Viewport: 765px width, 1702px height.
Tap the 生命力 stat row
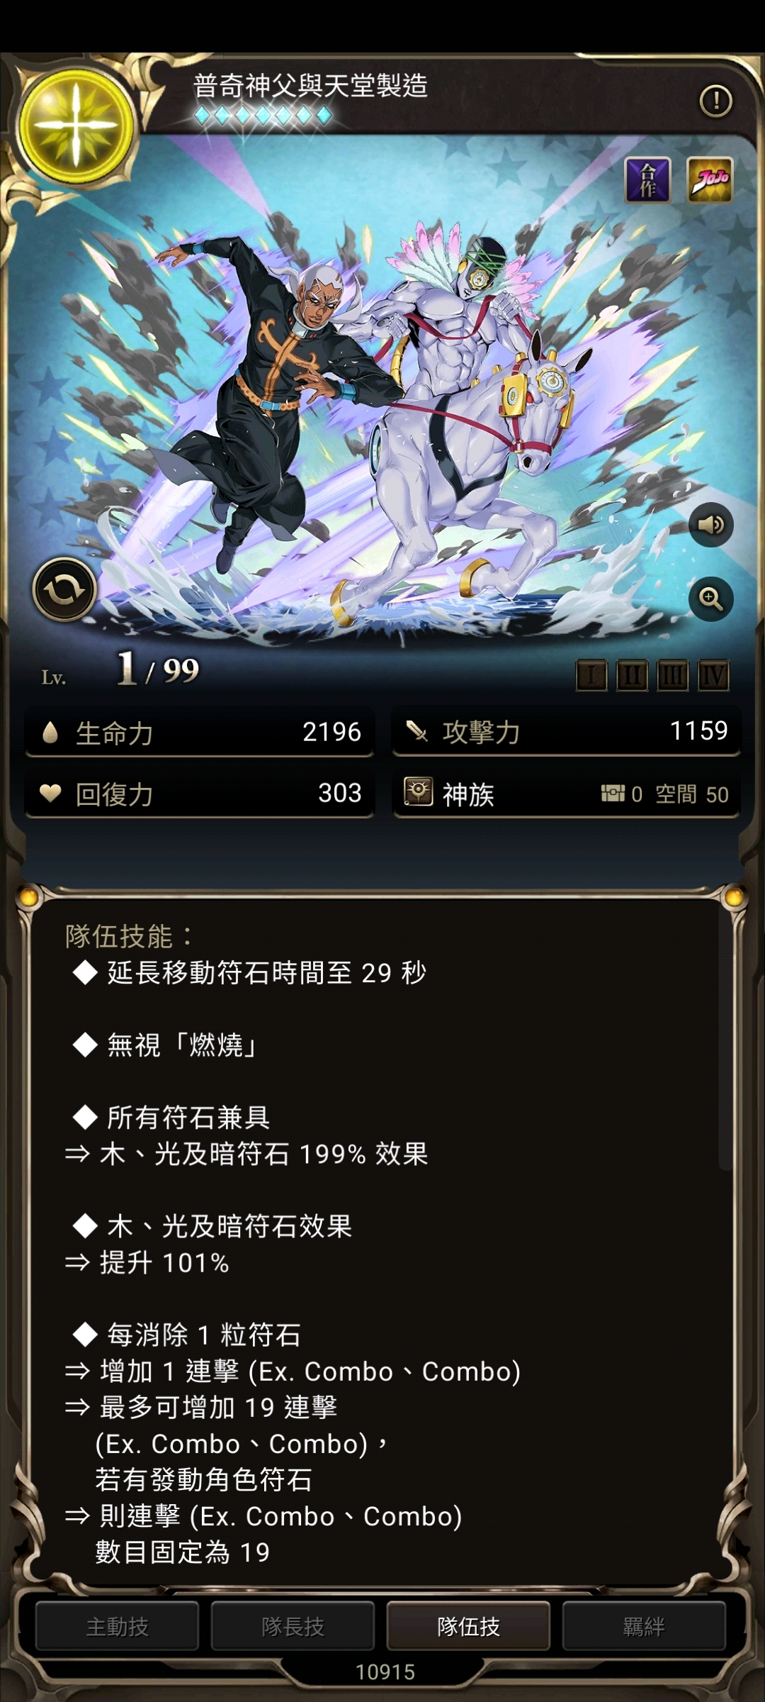(200, 732)
